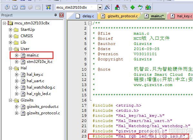Select the CMSIS folder label
The width and height of the screenshot is (193, 140).
27,36
